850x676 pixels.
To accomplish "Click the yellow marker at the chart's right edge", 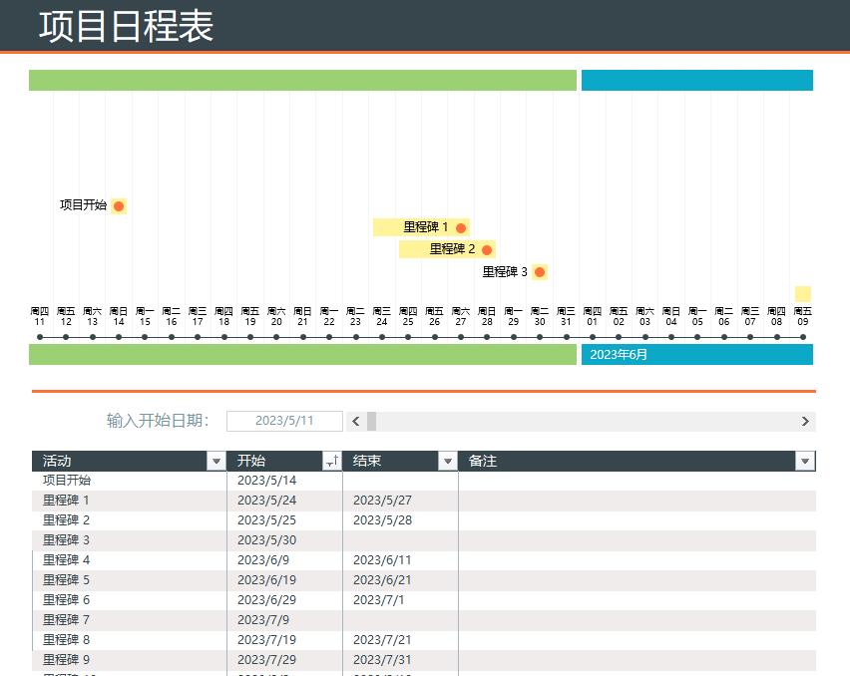I will (801, 293).
